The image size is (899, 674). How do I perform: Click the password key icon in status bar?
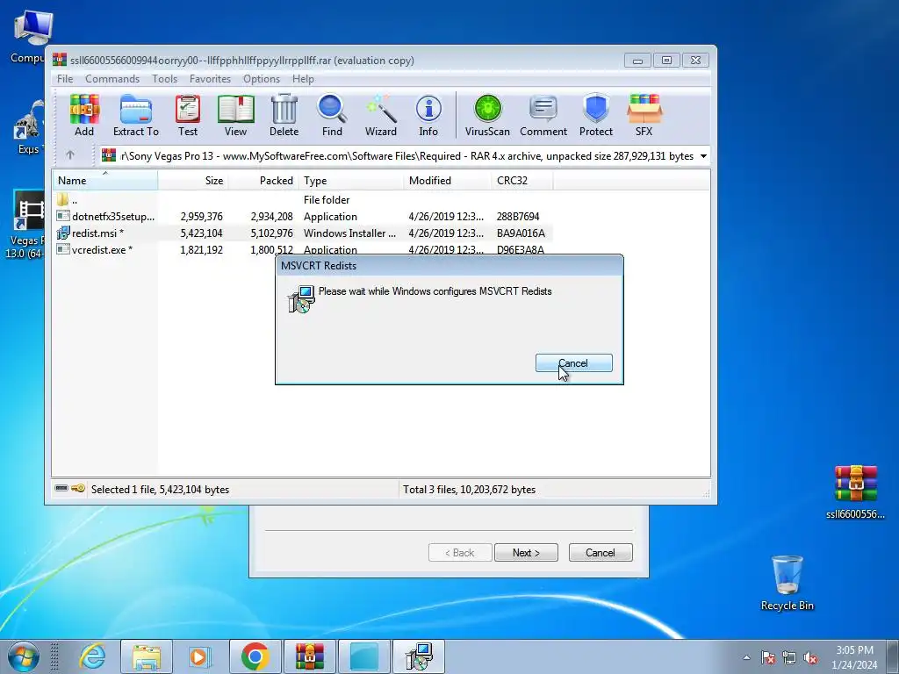78,488
